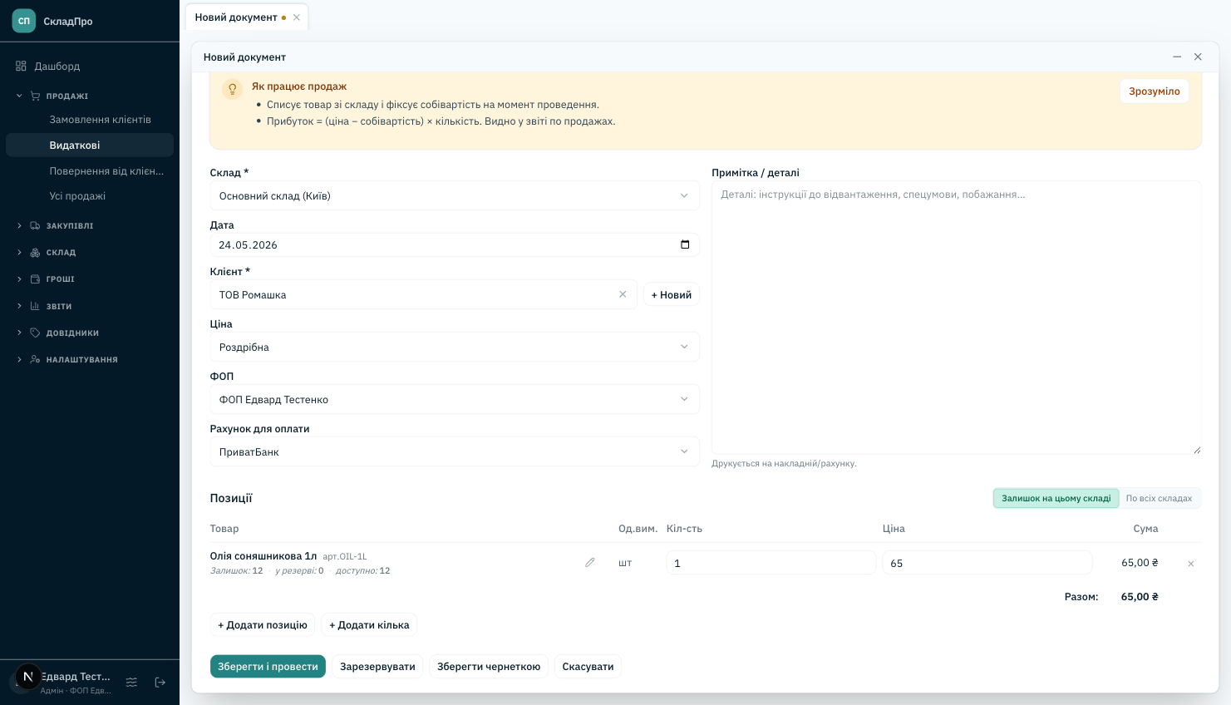
Task: Open the Ціна dropdown showing Роздрібна
Action: pyautogui.click(x=455, y=347)
